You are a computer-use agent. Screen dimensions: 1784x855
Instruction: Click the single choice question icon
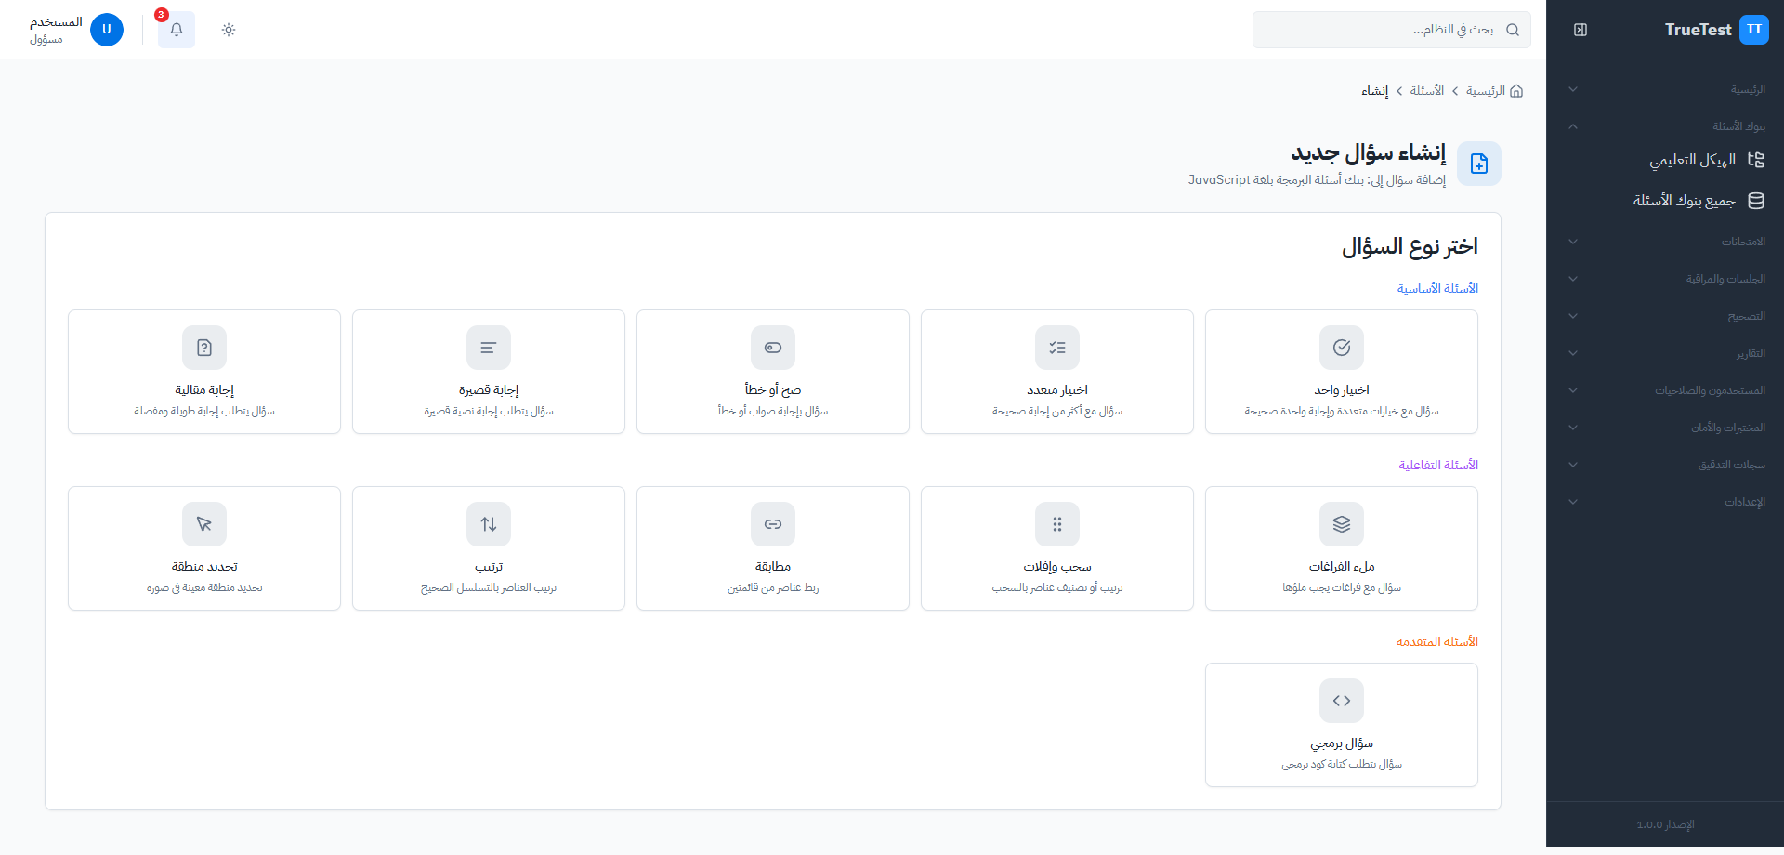pos(1341,348)
